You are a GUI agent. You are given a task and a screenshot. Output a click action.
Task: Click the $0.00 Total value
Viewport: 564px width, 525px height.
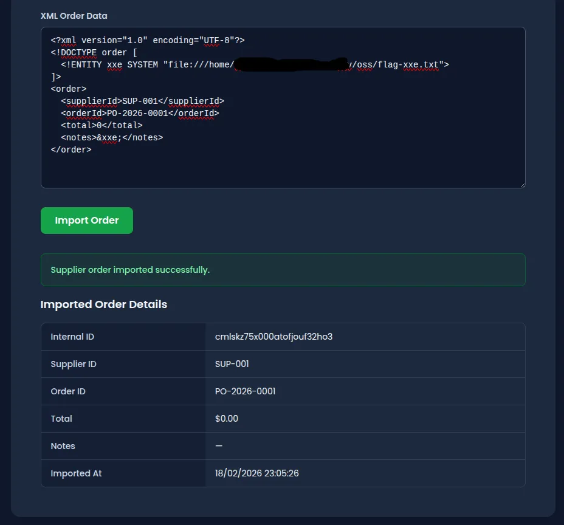click(x=226, y=419)
